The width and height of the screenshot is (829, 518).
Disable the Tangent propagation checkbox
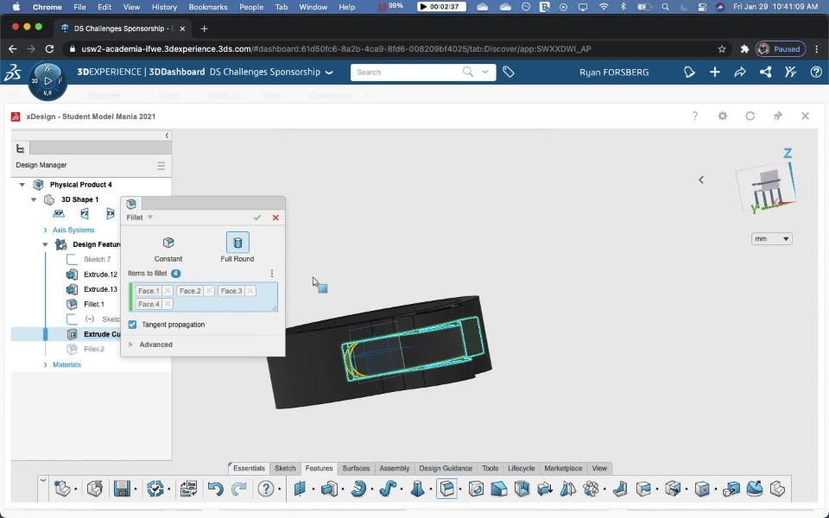coord(132,325)
